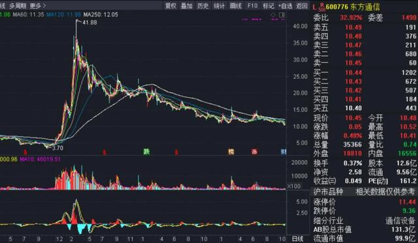Click the volume MA10: 46019.51 label
This screenshot has width=418, height=243.
[x=40, y=159]
